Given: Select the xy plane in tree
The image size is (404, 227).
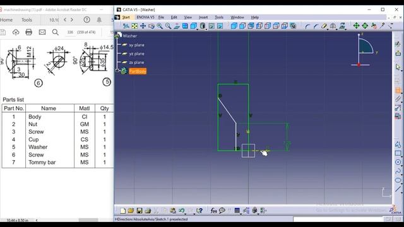Looking at the screenshot, I should point(136,45).
